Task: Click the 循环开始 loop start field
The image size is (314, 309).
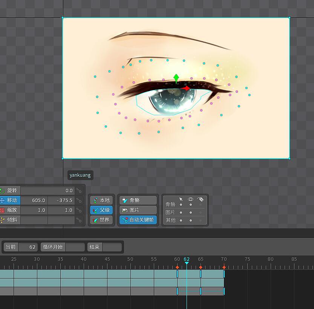Action: point(75,247)
